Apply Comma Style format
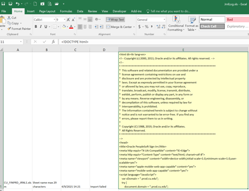Image resolution: width=249 pixels, height=191 pixels. pyautogui.click(x=152, y=27)
